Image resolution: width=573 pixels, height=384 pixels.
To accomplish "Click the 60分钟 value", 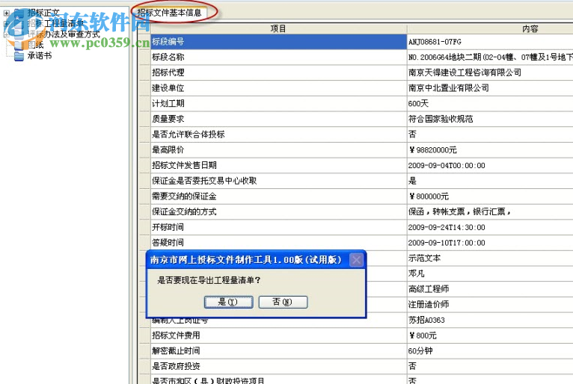I will 420,351.
